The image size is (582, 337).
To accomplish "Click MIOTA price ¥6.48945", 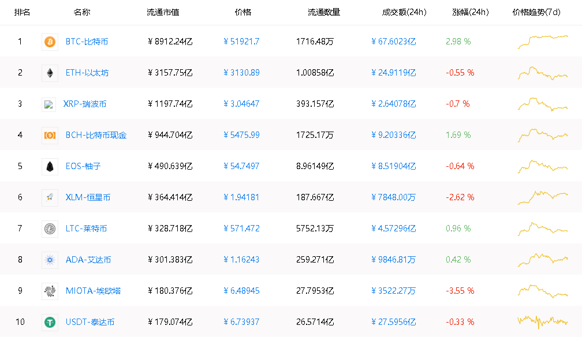I will pos(241,291).
